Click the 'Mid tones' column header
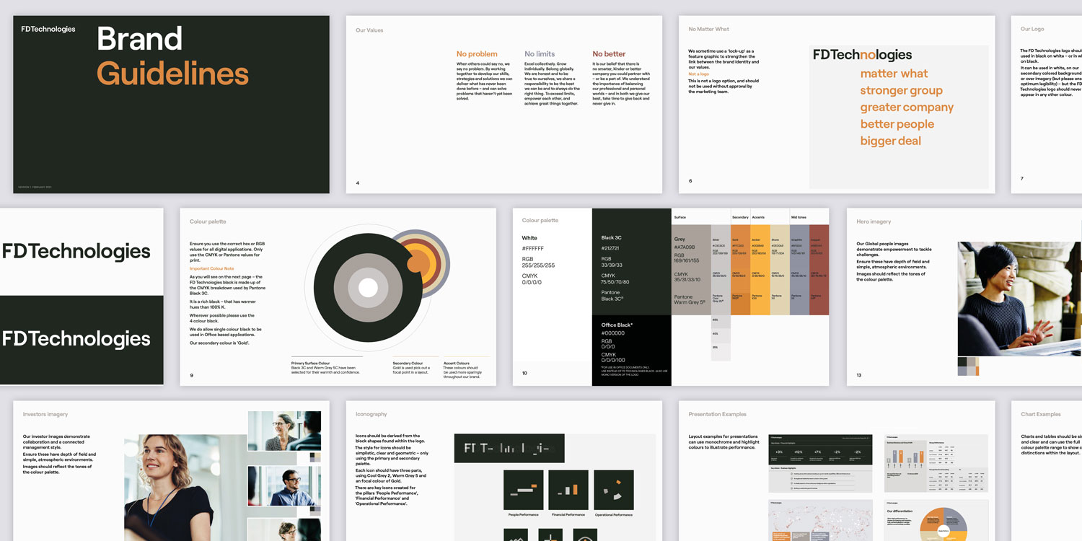The width and height of the screenshot is (1082, 541). (x=799, y=216)
